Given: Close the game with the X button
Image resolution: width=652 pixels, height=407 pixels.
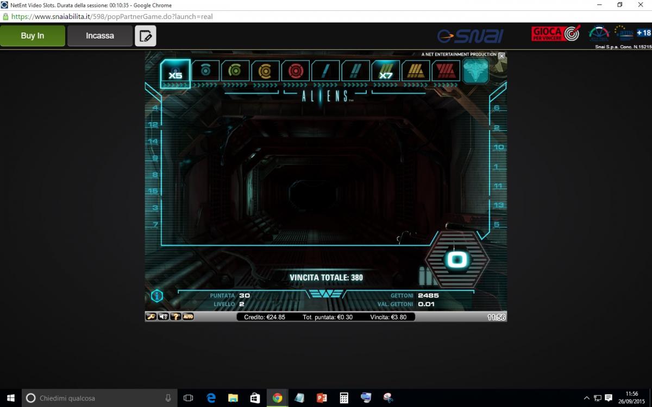Looking at the screenshot, I should [x=501, y=55].
